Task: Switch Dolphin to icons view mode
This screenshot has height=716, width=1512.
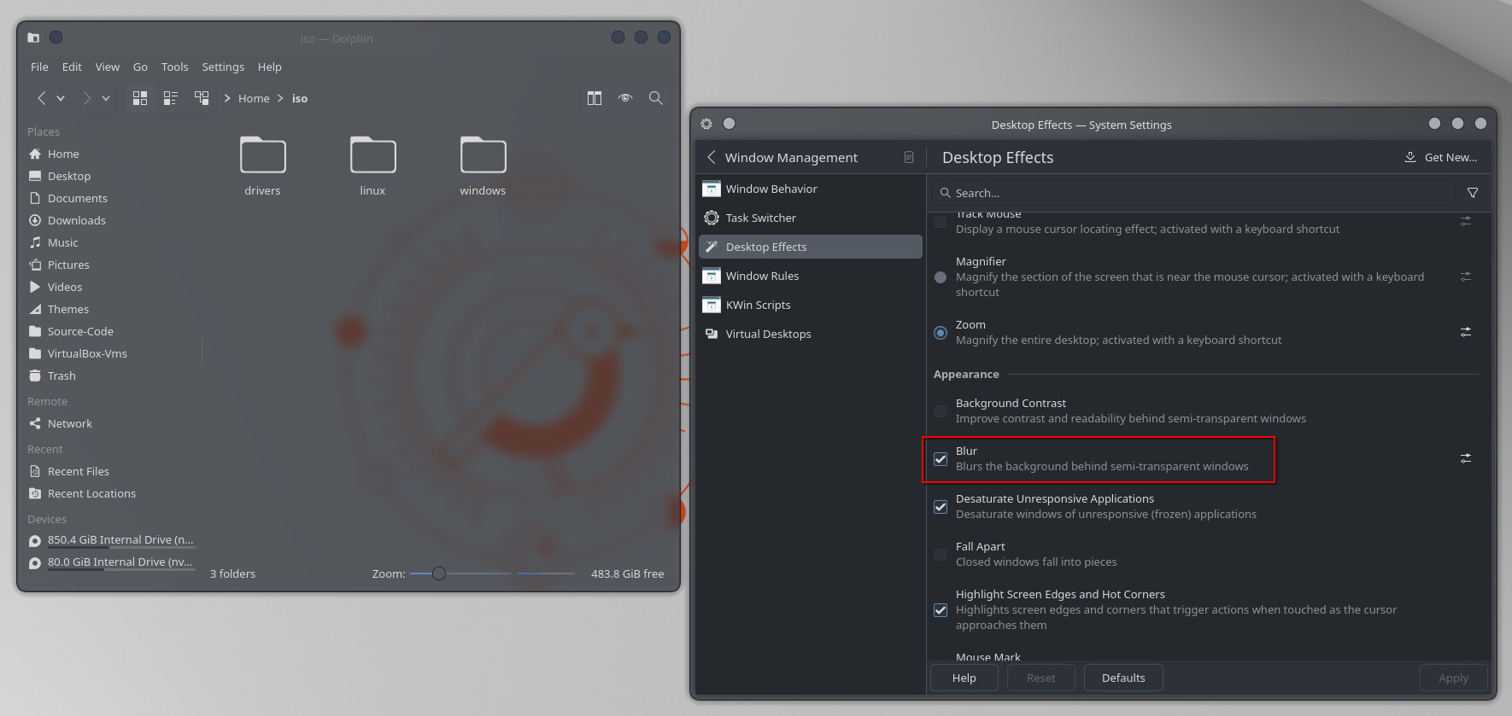Action: coord(140,98)
